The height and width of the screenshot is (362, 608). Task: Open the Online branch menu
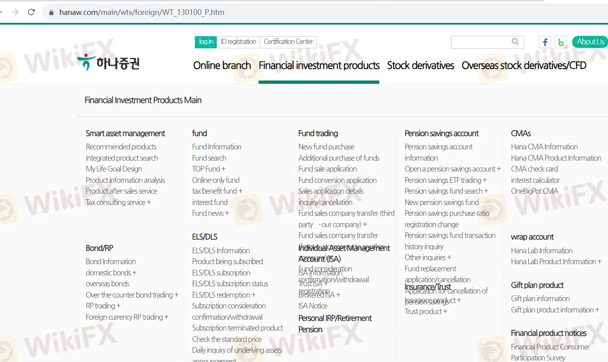tap(222, 65)
